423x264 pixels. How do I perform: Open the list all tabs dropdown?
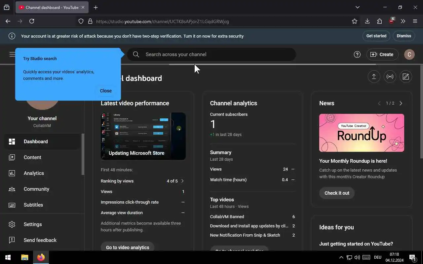(357, 7)
